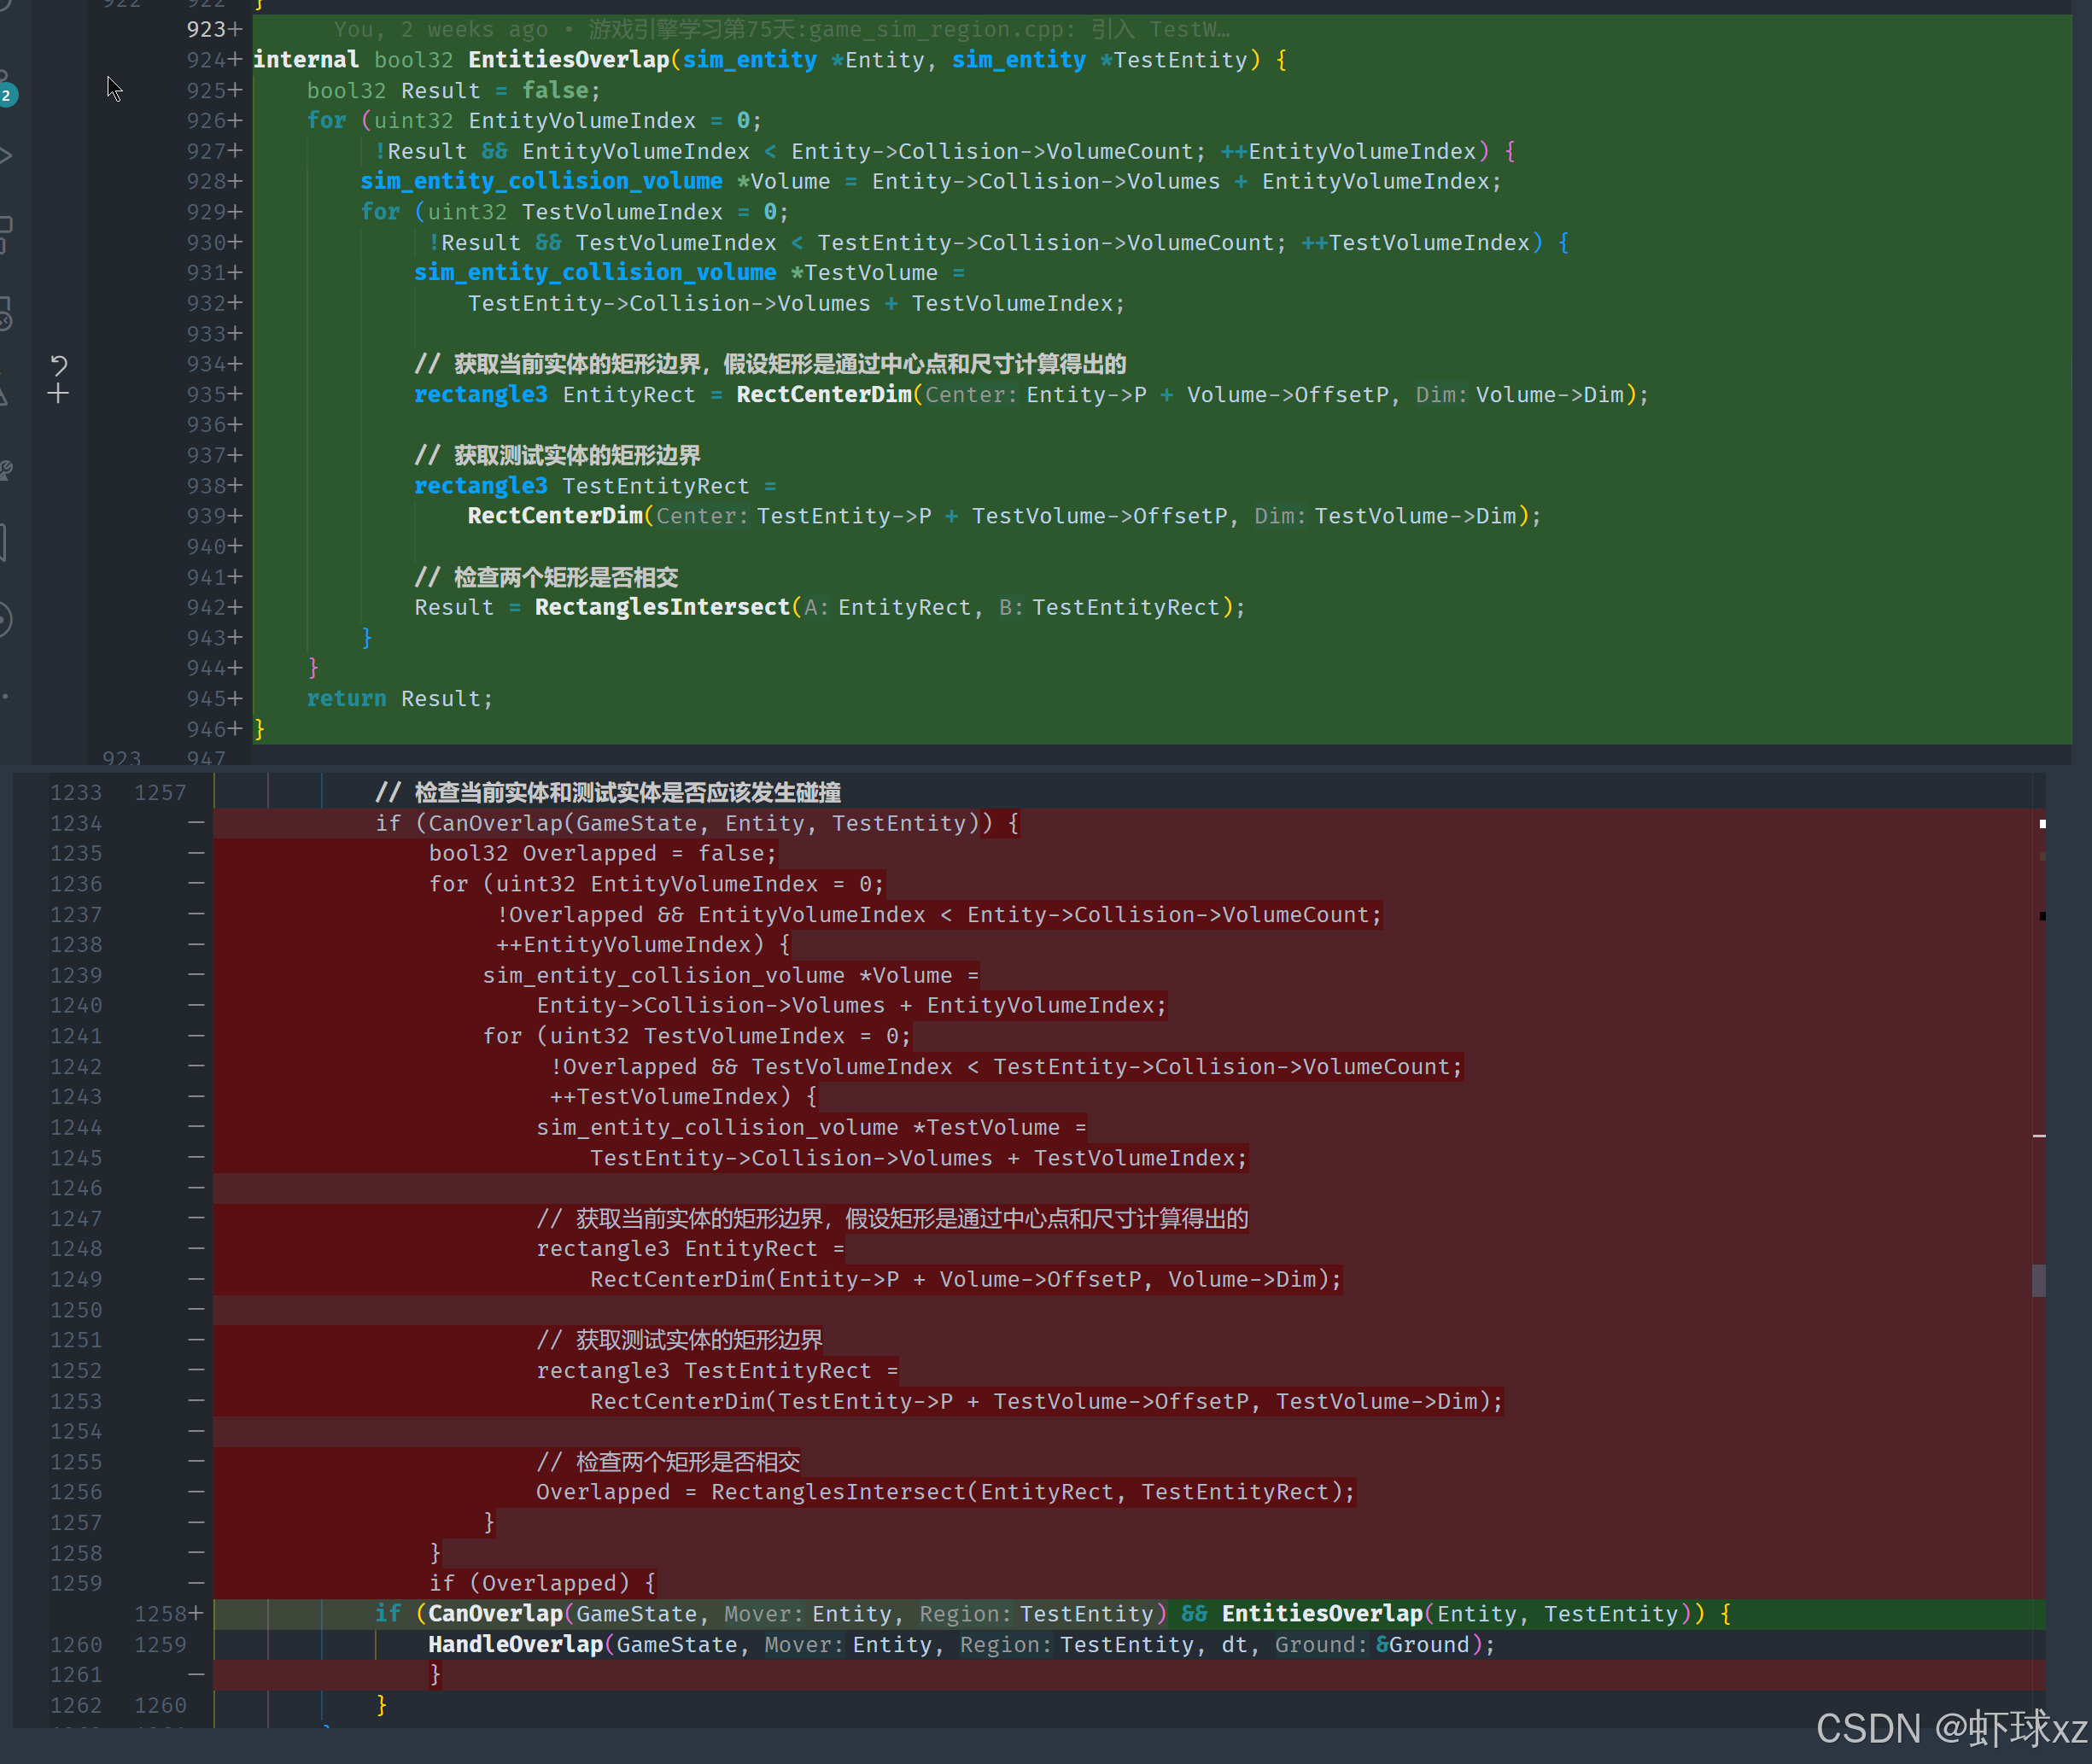Viewport: 2092px width, 1764px height.
Task: Click the minus marker beside deleted line 1261
Action: point(196,1674)
